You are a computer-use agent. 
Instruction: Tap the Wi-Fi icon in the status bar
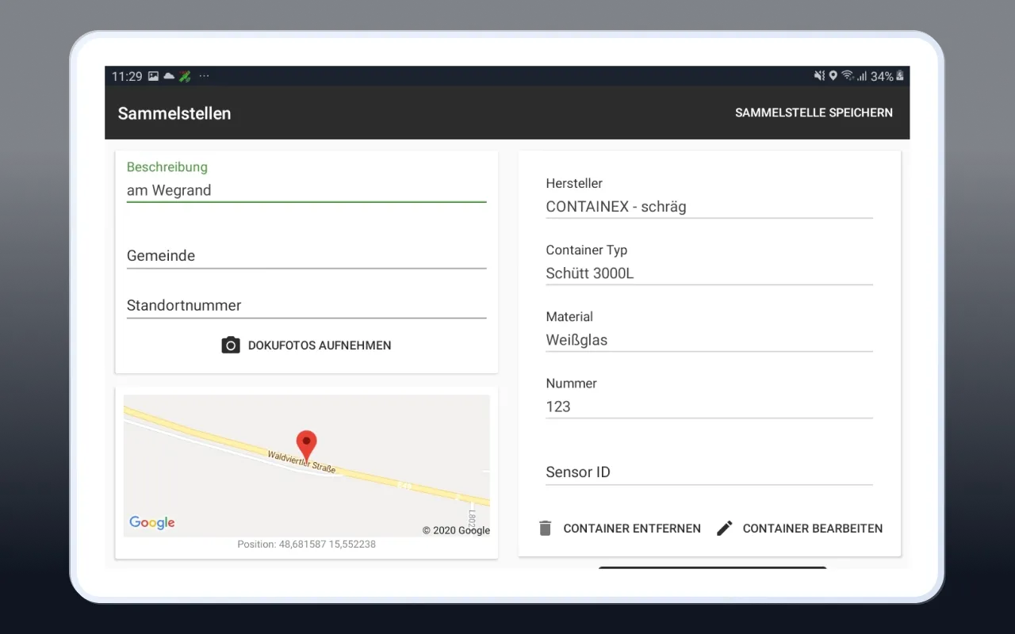coord(848,76)
